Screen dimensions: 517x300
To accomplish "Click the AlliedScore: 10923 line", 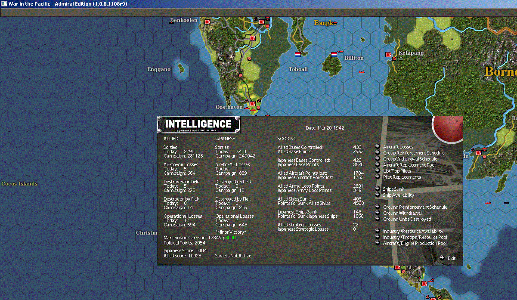I will point(183,256).
